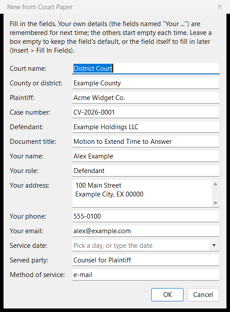Click the Your name field
The width and height of the screenshot is (230, 312).
(146, 156)
